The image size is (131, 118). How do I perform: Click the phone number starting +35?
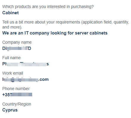[17, 95]
